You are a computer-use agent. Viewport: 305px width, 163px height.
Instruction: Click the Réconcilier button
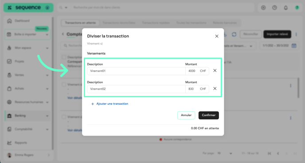click(x=250, y=34)
